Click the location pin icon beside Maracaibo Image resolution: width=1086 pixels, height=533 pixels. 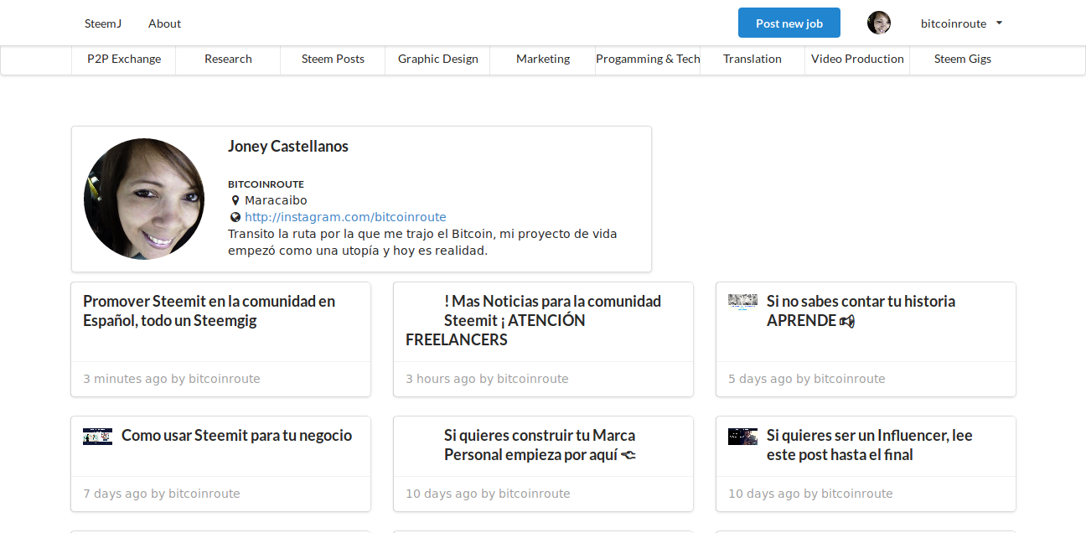coord(235,200)
